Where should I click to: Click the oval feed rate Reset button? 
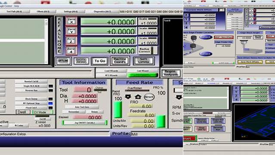149,97
